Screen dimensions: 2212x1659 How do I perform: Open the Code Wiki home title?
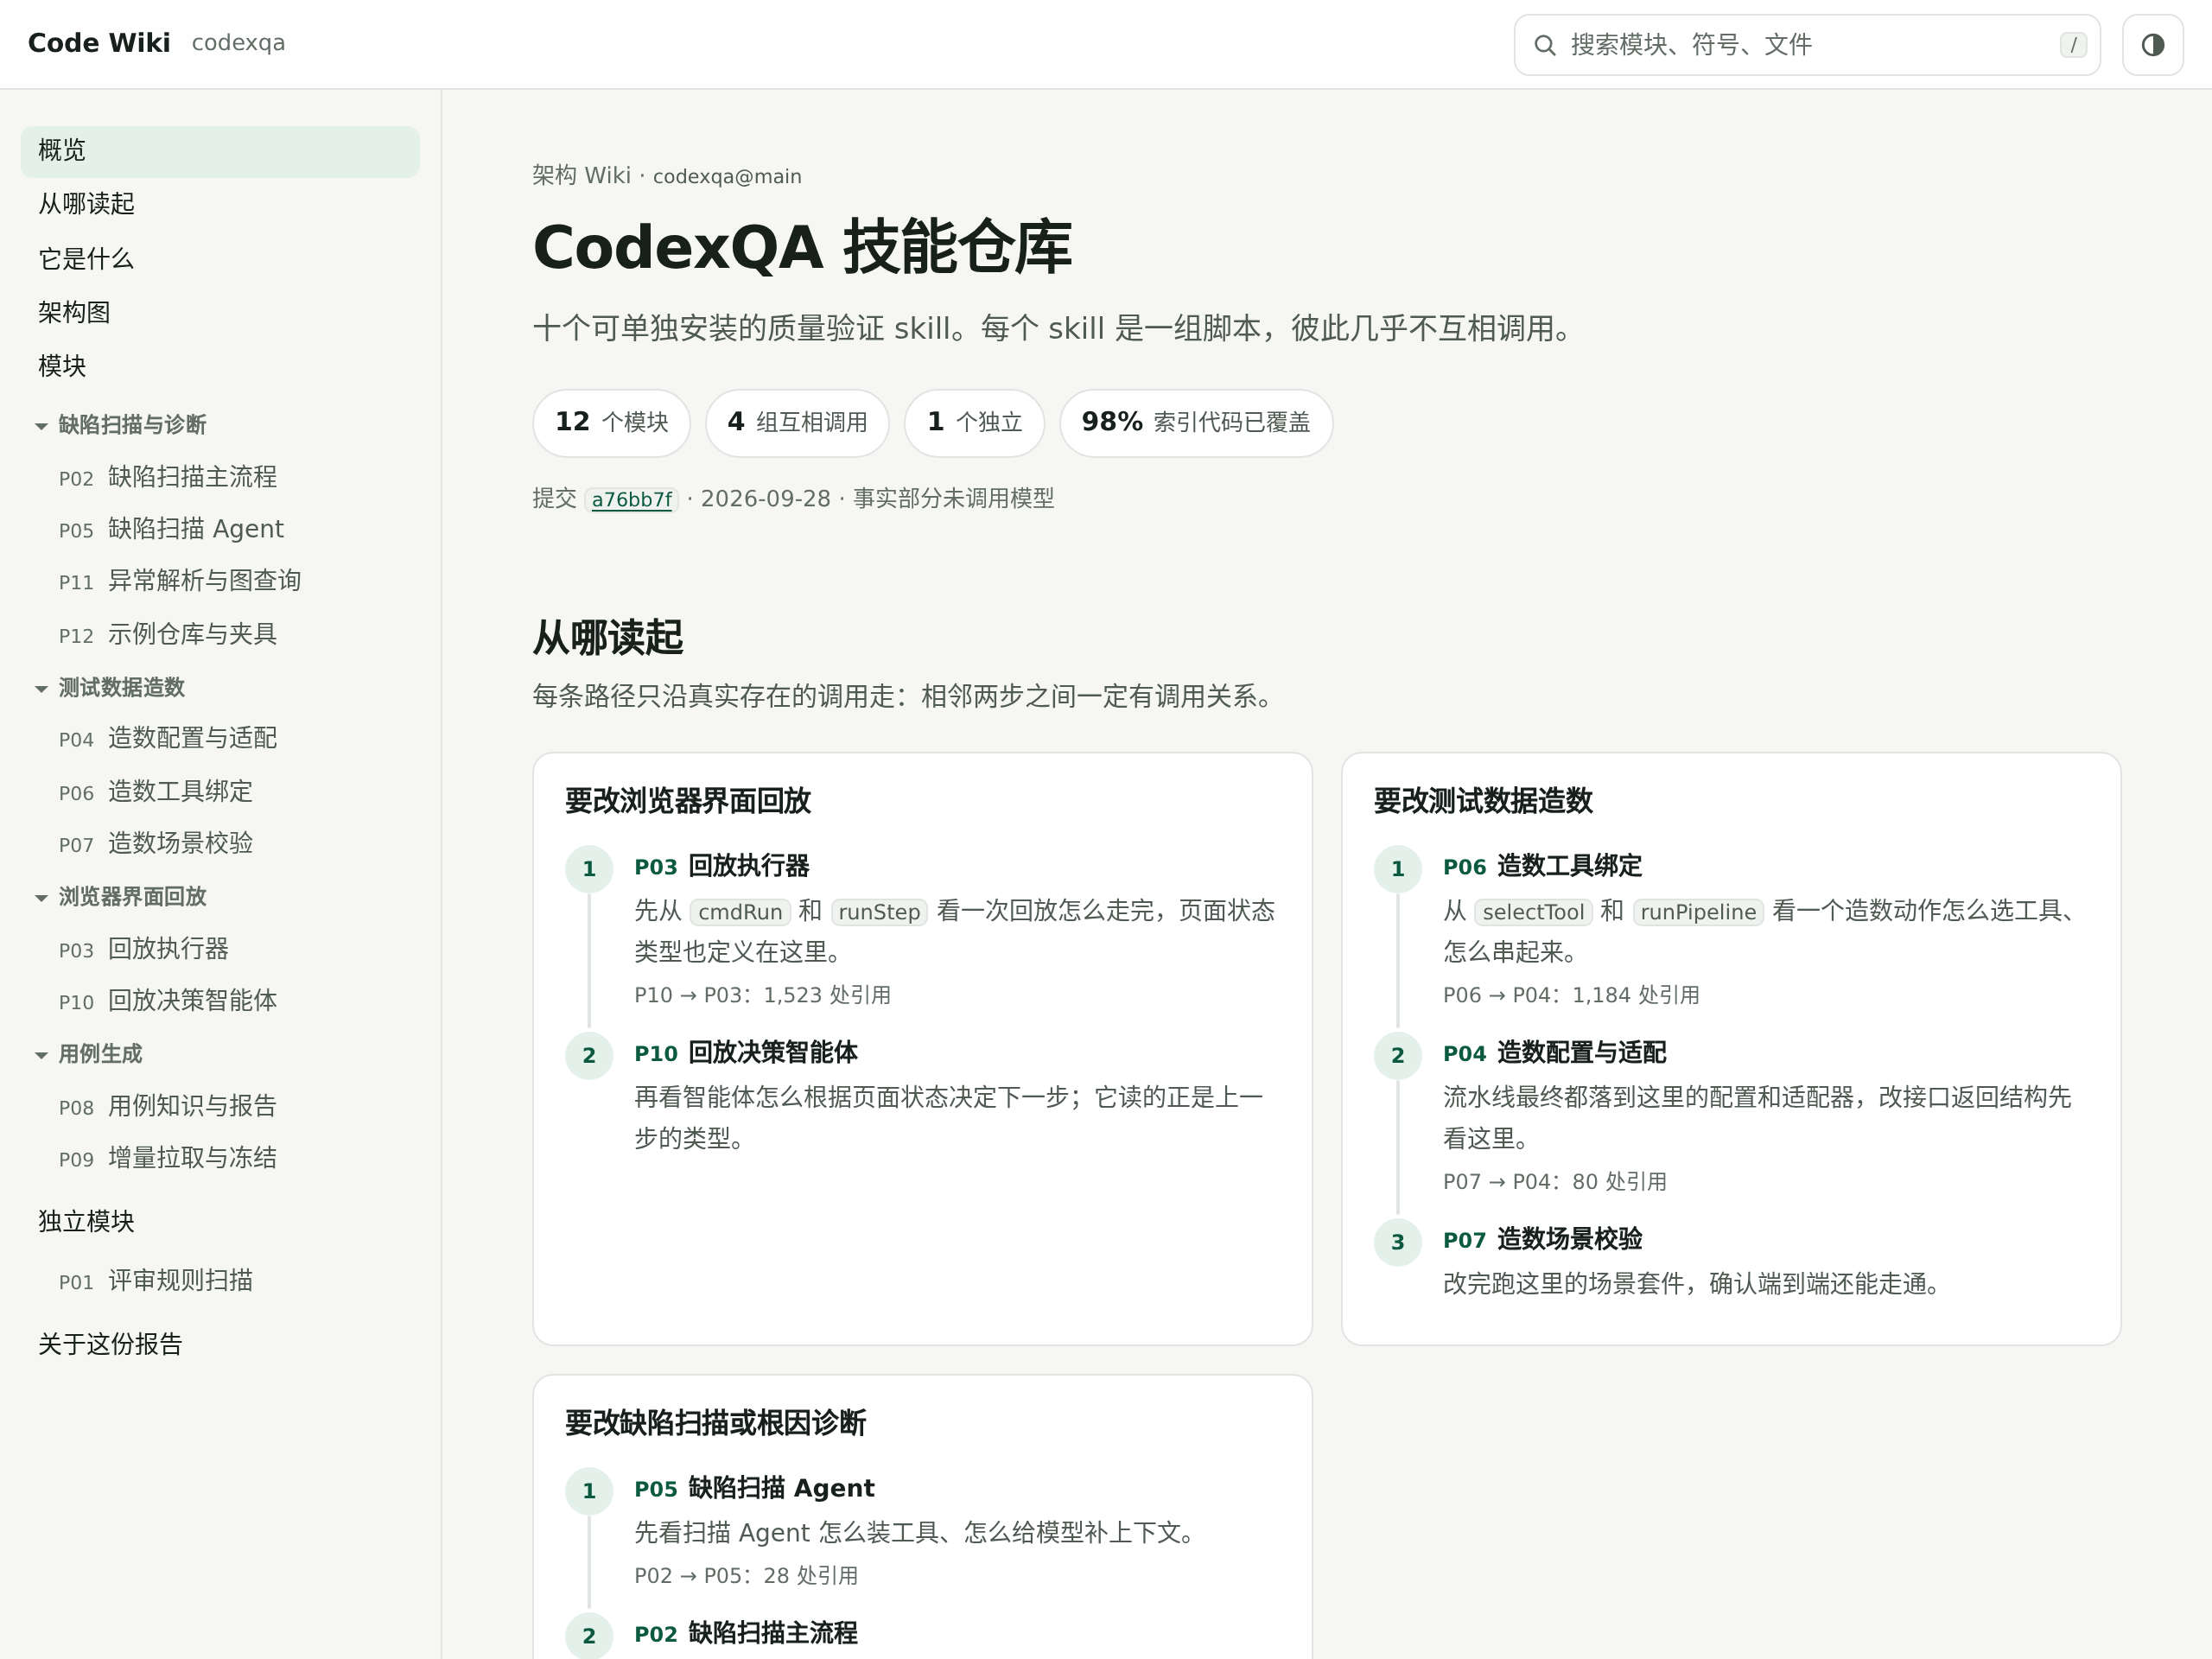tap(99, 43)
